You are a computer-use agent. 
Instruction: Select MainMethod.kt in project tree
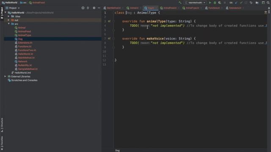coord(26,58)
